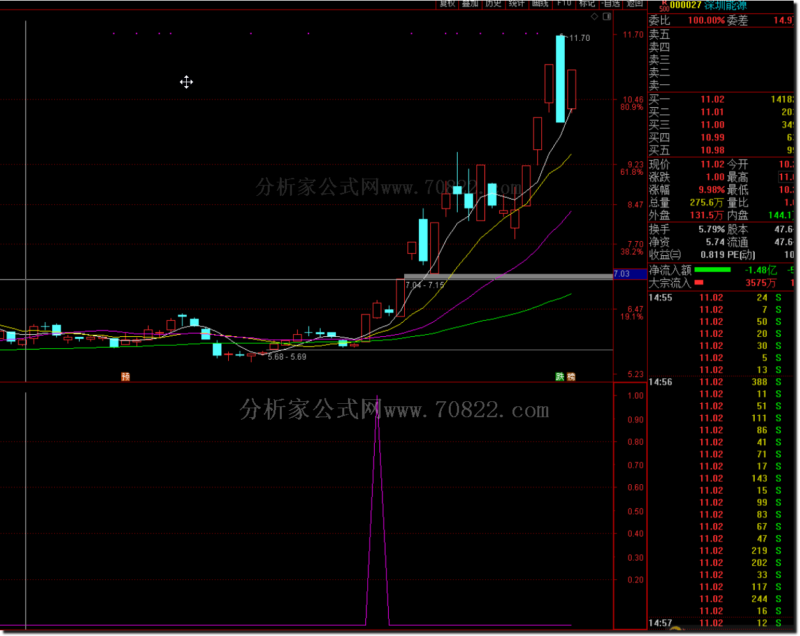Screen dimensions: 800x636
Task: Click the 大宗流入 value 3575万
Action: (x=761, y=283)
